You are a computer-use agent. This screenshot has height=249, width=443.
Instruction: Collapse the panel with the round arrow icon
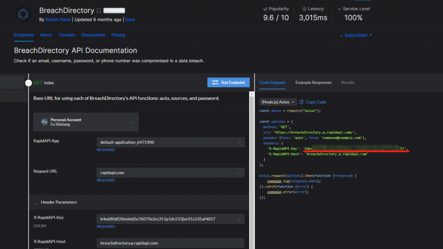(x=29, y=83)
